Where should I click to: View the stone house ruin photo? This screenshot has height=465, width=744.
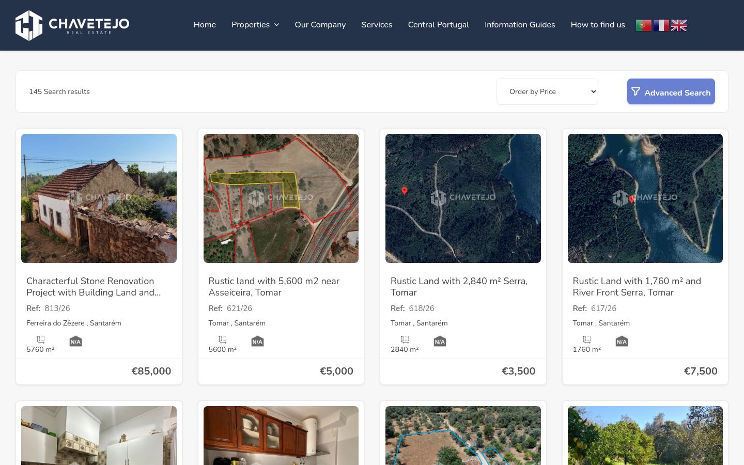point(99,198)
